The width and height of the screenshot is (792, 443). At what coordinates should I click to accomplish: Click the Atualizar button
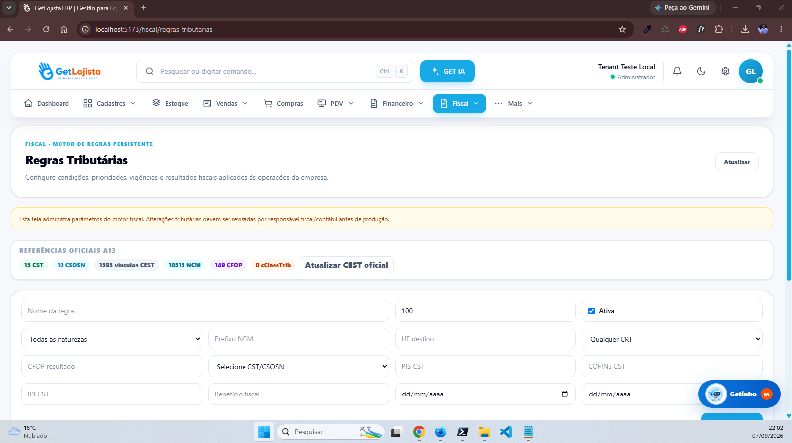point(736,162)
